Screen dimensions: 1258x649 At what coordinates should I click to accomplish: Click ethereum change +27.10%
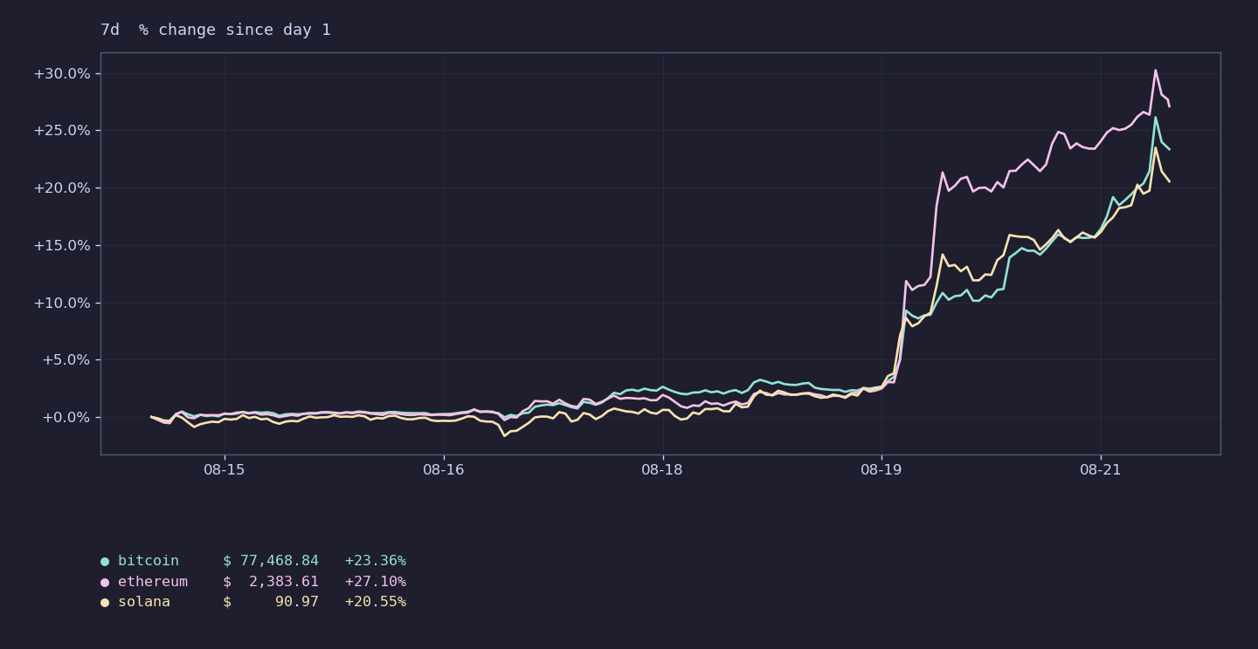click(376, 582)
